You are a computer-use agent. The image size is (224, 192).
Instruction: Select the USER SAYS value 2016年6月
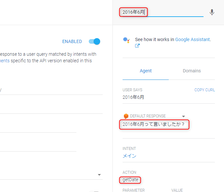coord(133,97)
